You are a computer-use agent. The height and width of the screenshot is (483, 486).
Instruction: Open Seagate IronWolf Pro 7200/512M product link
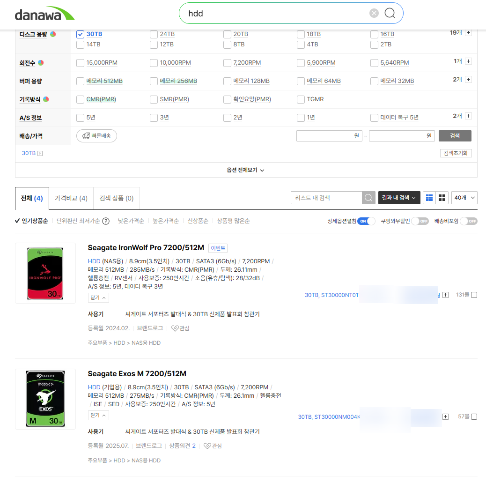click(x=146, y=248)
